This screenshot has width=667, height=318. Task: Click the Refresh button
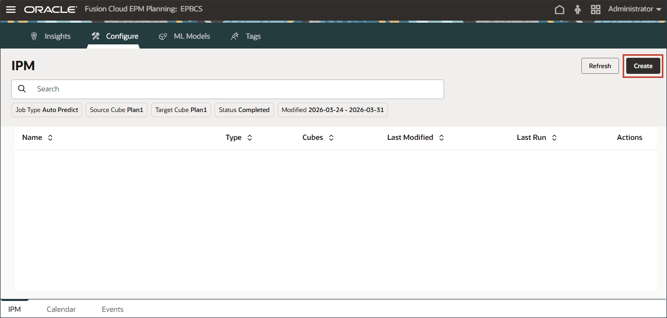click(600, 66)
